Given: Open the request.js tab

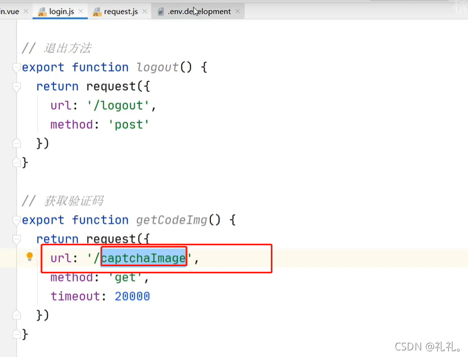Looking at the screenshot, I should pos(121,12).
